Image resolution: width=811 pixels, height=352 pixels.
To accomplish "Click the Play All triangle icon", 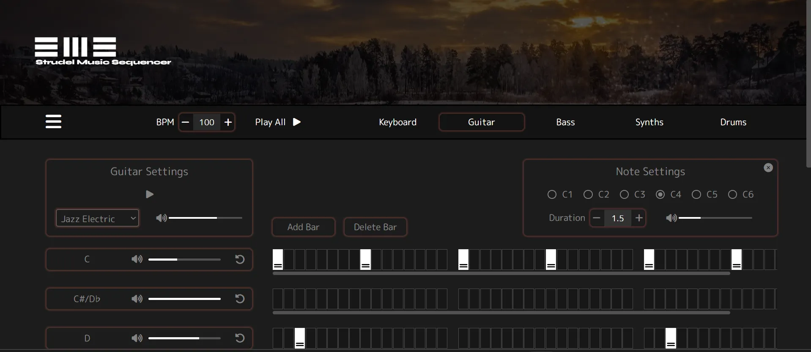I will [x=297, y=122].
